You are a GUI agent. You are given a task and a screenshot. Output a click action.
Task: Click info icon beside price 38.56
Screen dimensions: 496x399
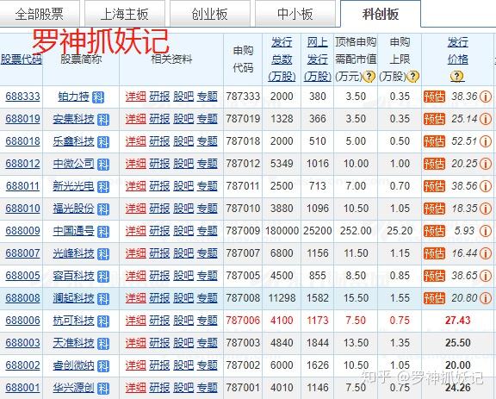point(486,186)
